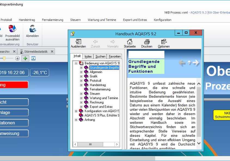Click the yellow zoom slider handle
Screen dimensions: 230x161
pos(4,58)
